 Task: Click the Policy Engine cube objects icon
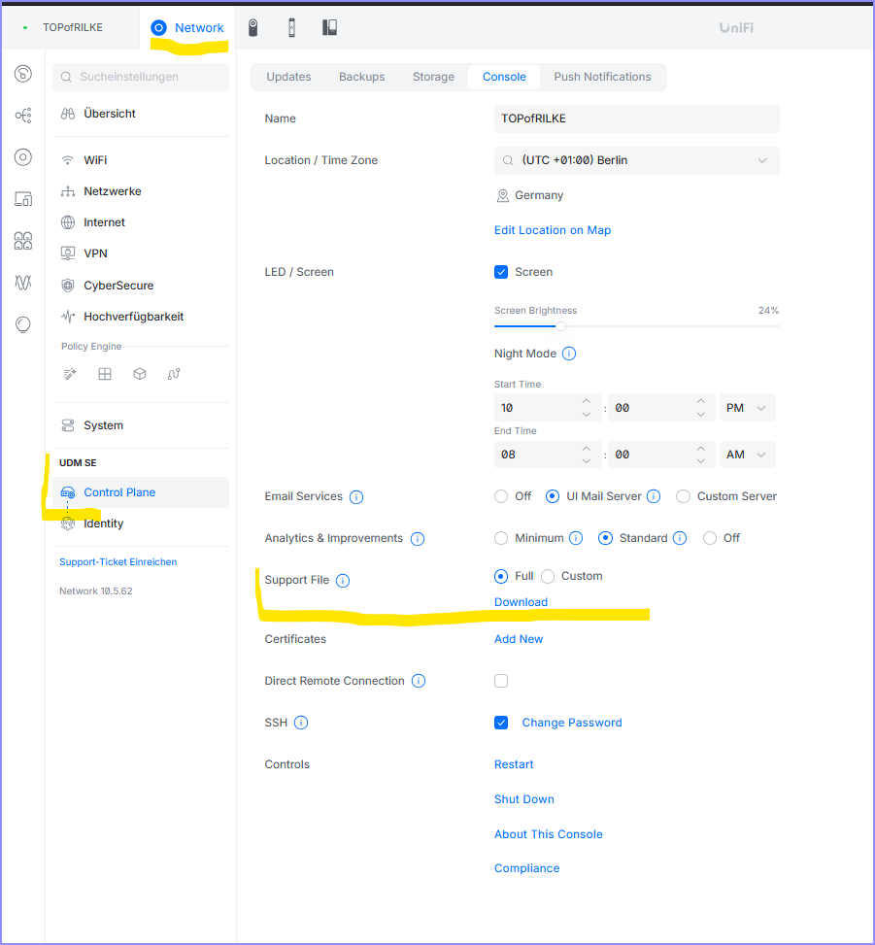(x=140, y=374)
